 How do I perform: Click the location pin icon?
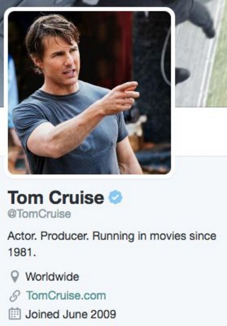(x=15, y=277)
